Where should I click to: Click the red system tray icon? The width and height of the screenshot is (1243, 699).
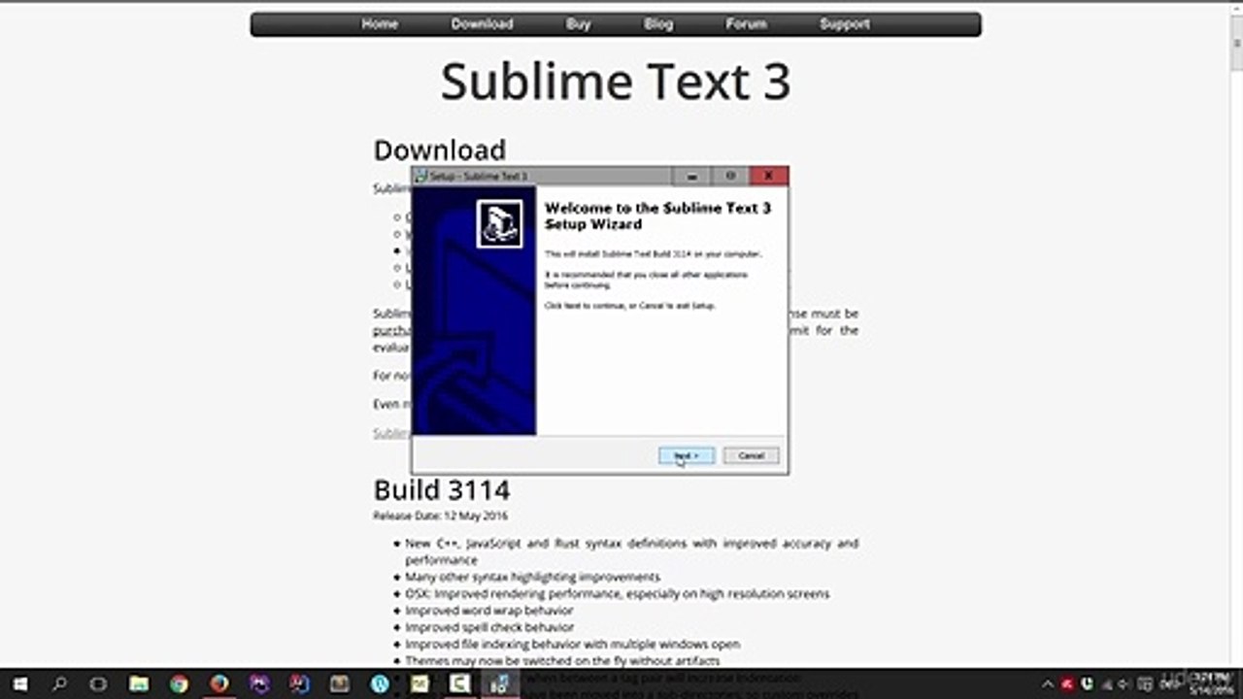(1067, 684)
